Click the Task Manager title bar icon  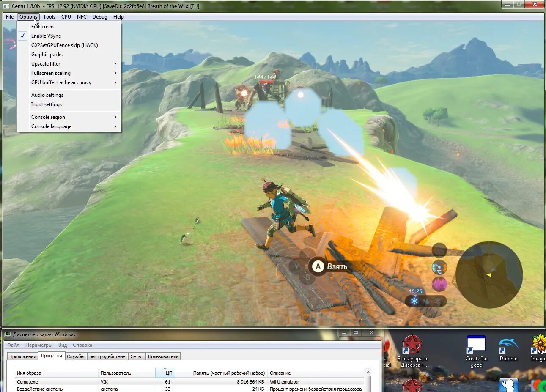[8, 334]
